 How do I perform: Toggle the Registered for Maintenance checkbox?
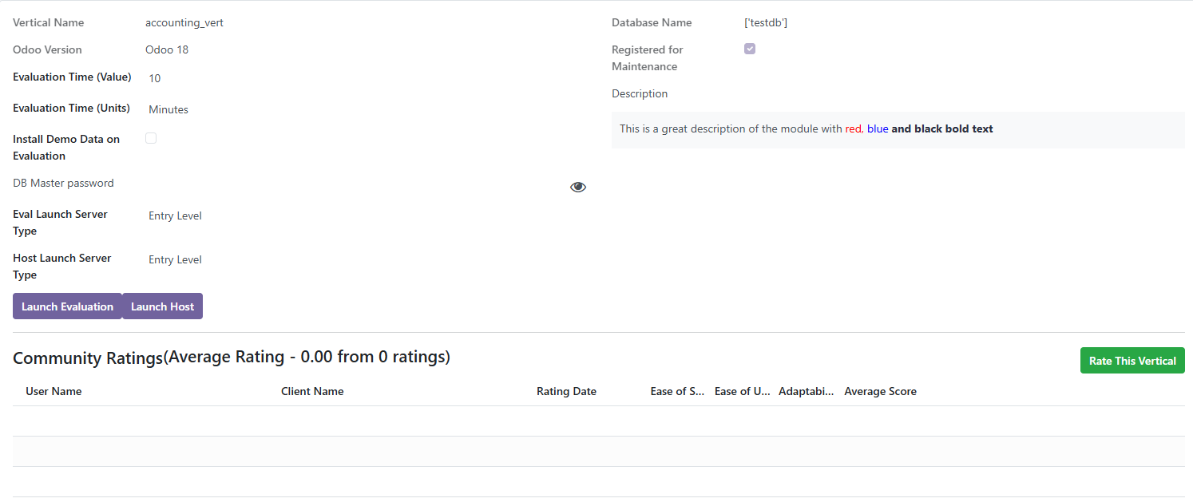tap(750, 49)
